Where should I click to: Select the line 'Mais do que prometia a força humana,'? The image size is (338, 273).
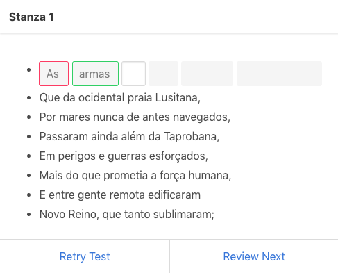point(135,175)
